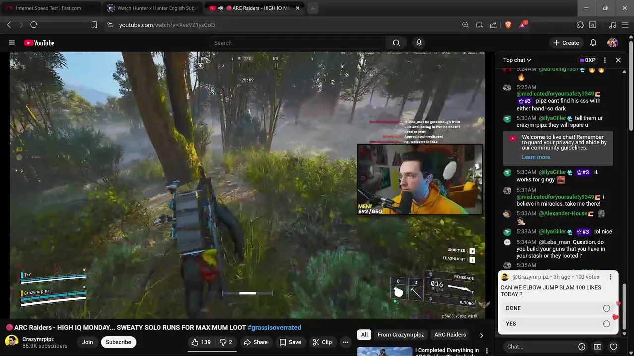The image size is (634, 356).
Task: Select the All filter chip
Action: [x=364, y=335]
